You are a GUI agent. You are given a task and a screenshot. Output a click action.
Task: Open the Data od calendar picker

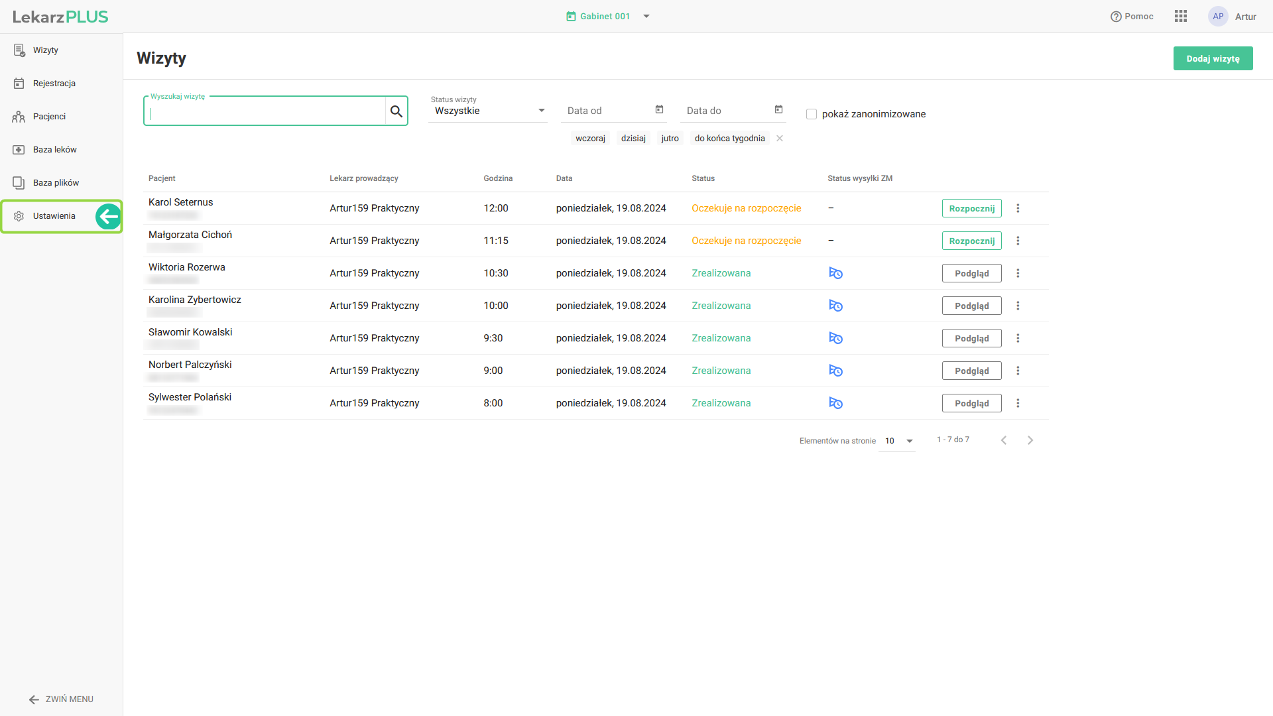(x=659, y=109)
